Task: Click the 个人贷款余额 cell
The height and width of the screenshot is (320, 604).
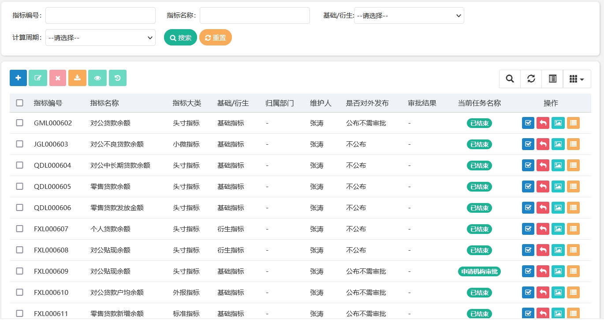Action: click(110, 229)
